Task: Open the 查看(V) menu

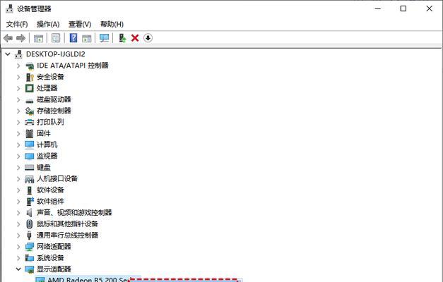Action: point(80,24)
